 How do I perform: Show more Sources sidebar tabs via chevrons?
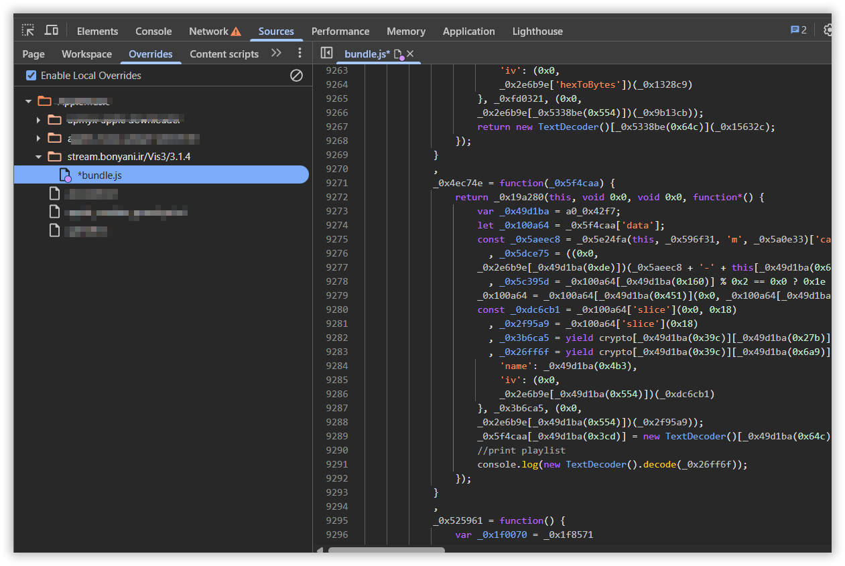[x=276, y=54]
